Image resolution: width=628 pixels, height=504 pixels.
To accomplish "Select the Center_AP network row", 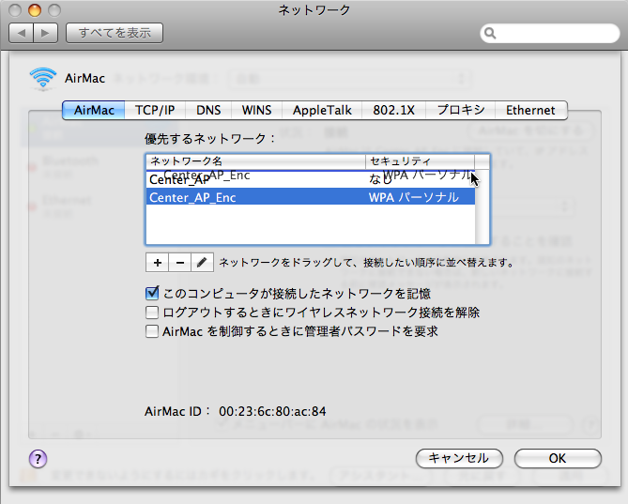I will click(311, 180).
